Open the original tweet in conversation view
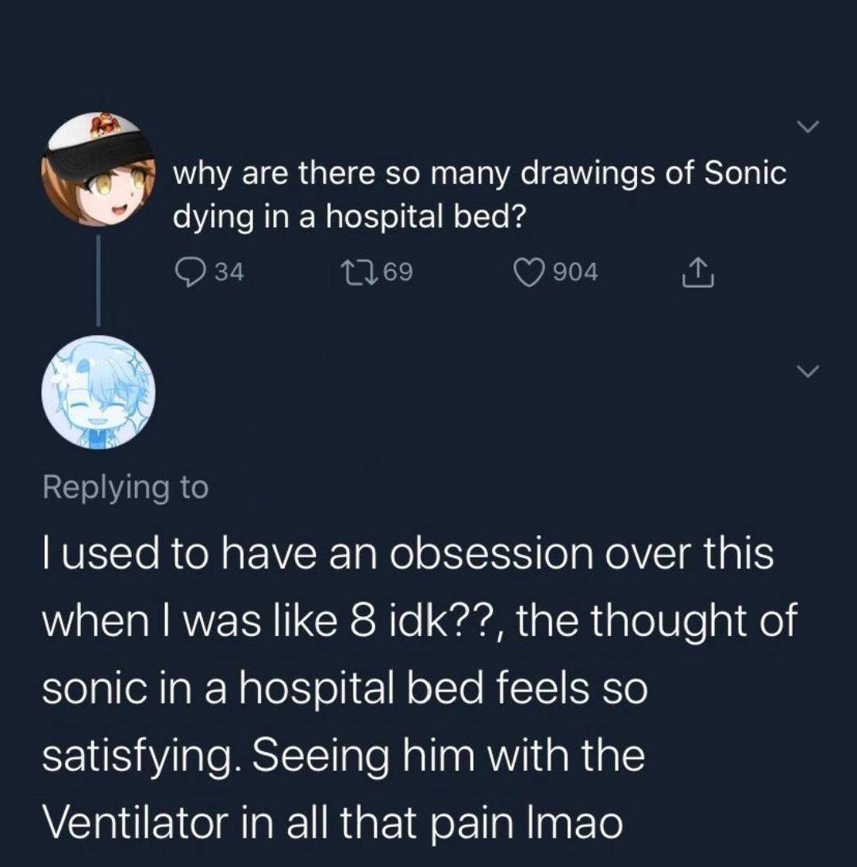The width and height of the screenshot is (857, 867). pos(476,191)
